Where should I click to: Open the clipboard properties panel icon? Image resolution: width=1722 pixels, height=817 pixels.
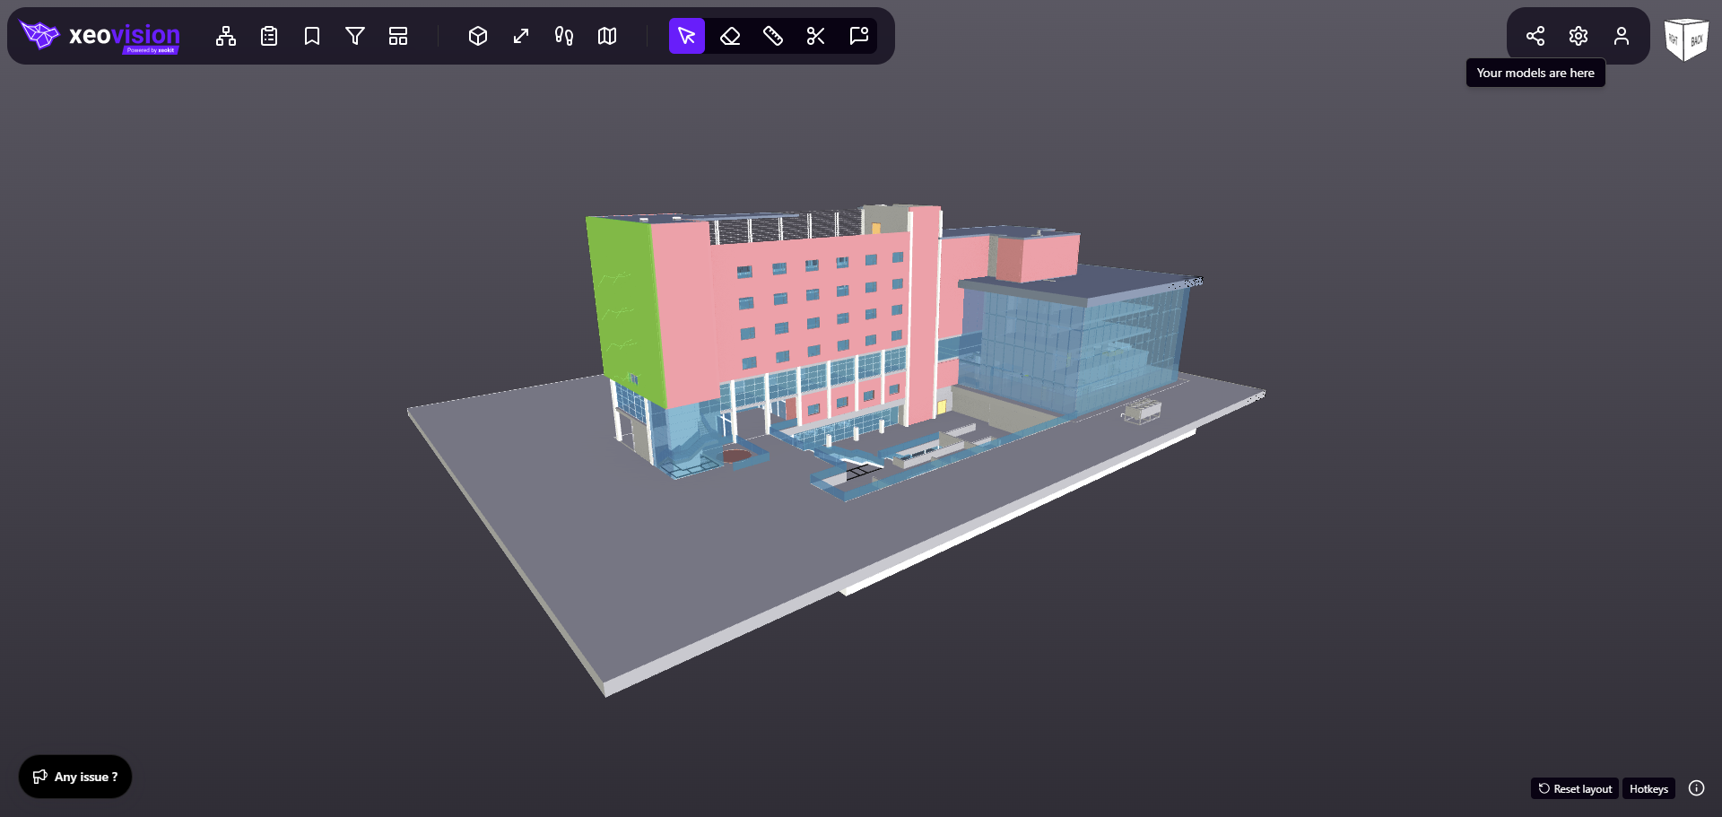click(x=269, y=36)
